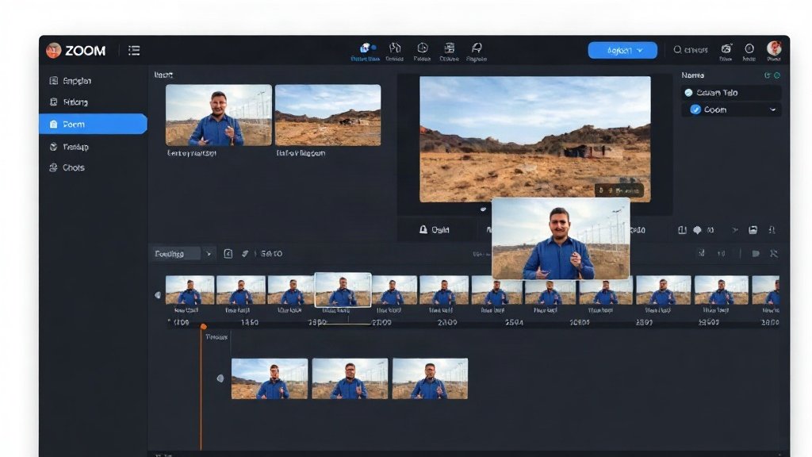Select the highlighted blue sidebar item
This screenshot has width=812, height=457.
pyautogui.click(x=94, y=125)
